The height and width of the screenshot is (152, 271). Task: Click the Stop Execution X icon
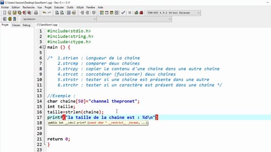(130, 13)
